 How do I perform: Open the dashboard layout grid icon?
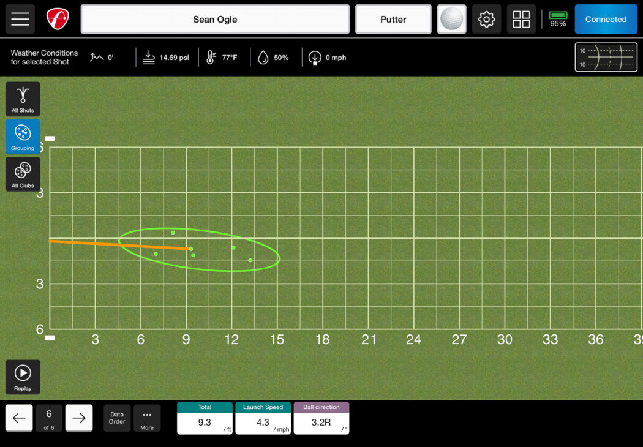(521, 19)
